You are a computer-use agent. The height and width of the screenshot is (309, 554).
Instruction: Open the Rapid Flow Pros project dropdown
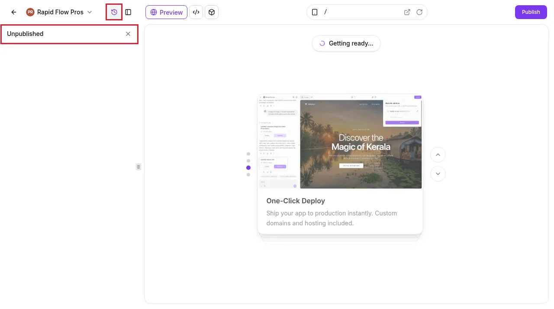(x=59, y=12)
